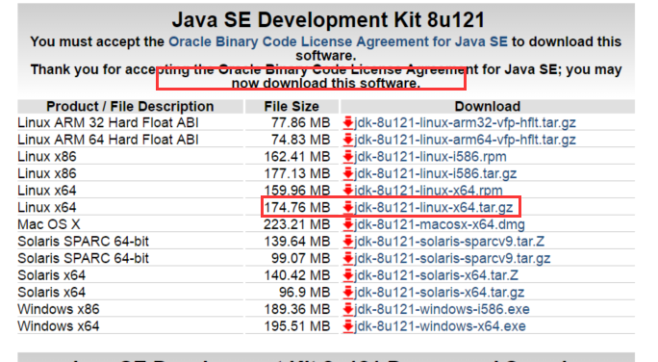Click the 159.96 MB file size cell
Viewport: 658px width, 362px height.
click(x=296, y=191)
